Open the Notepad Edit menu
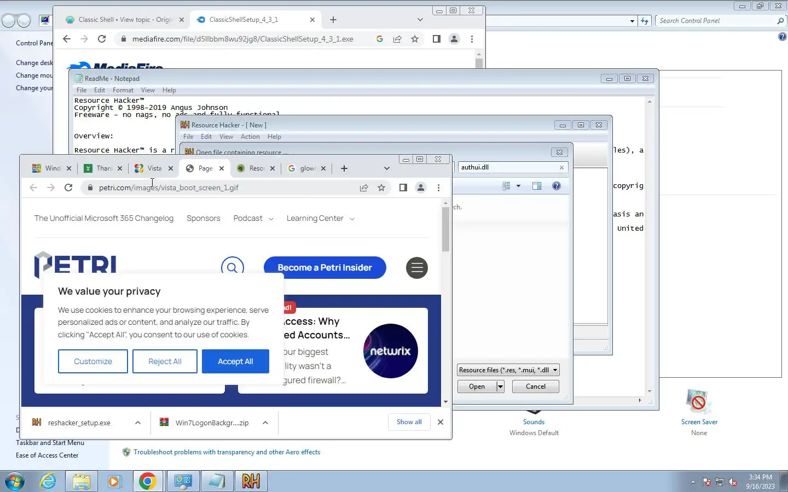 tap(100, 90)
